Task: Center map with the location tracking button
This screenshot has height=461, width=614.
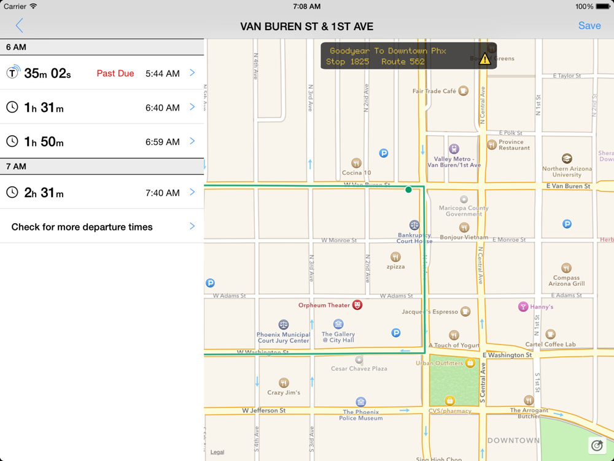Action: [x=597, y=445]
